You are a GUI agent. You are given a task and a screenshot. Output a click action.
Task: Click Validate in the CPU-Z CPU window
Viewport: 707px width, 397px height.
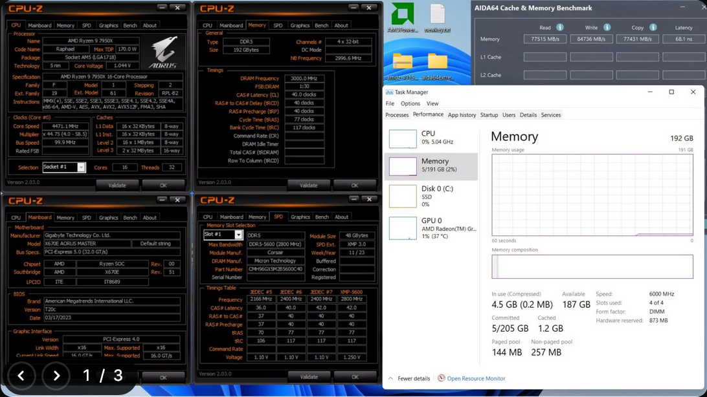(117, 185)
